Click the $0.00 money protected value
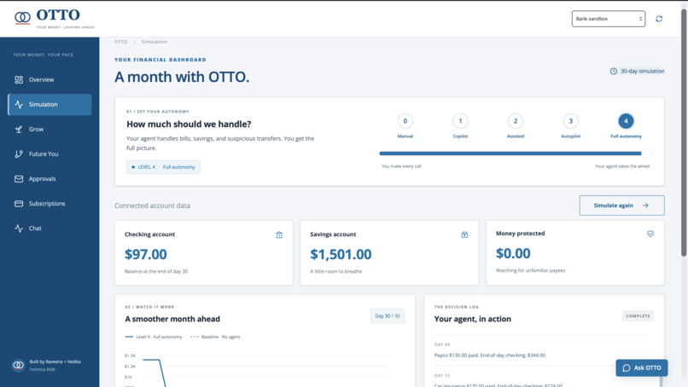688x387 pixels. click(513, 253)
